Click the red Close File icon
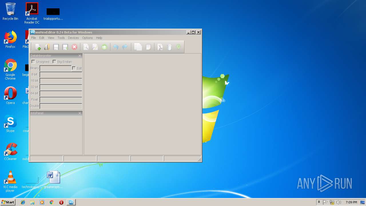Viewport: 366px width, 206px height. pyautogui.click(x=74, y=47)
